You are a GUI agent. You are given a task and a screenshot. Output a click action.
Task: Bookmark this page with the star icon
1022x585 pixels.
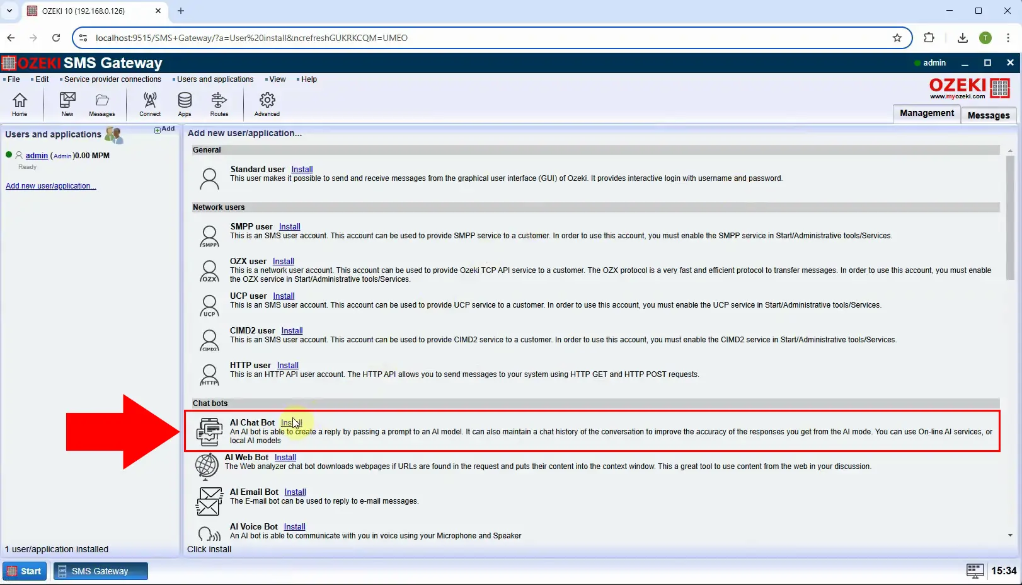point(897,38)
